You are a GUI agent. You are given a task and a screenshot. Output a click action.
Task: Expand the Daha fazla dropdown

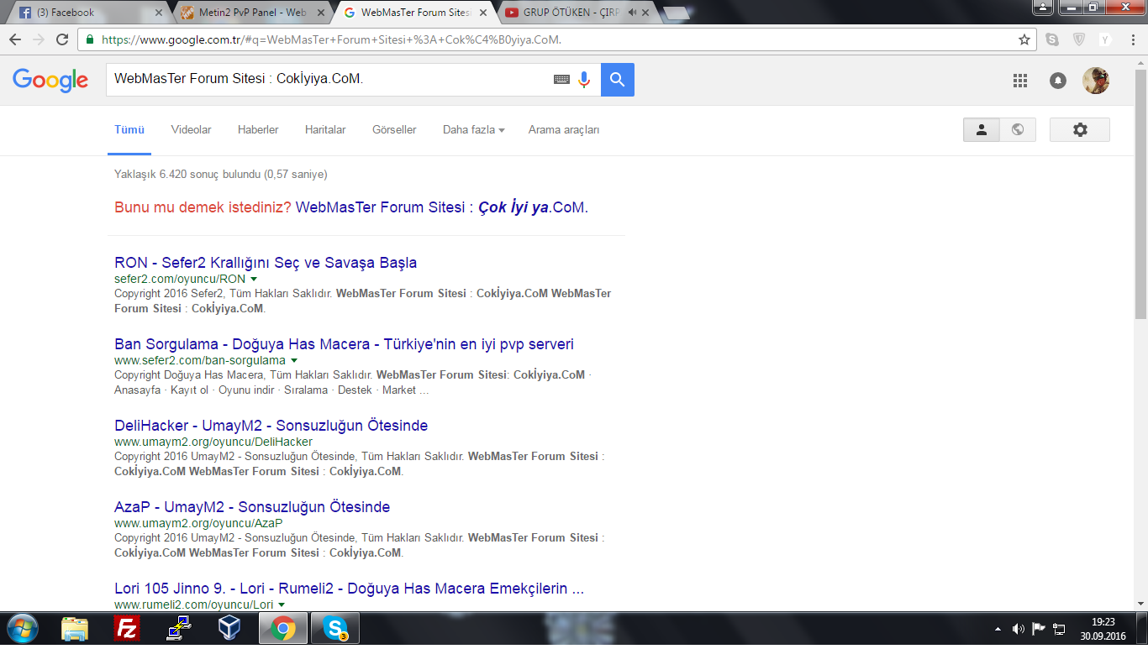[474, 130]
